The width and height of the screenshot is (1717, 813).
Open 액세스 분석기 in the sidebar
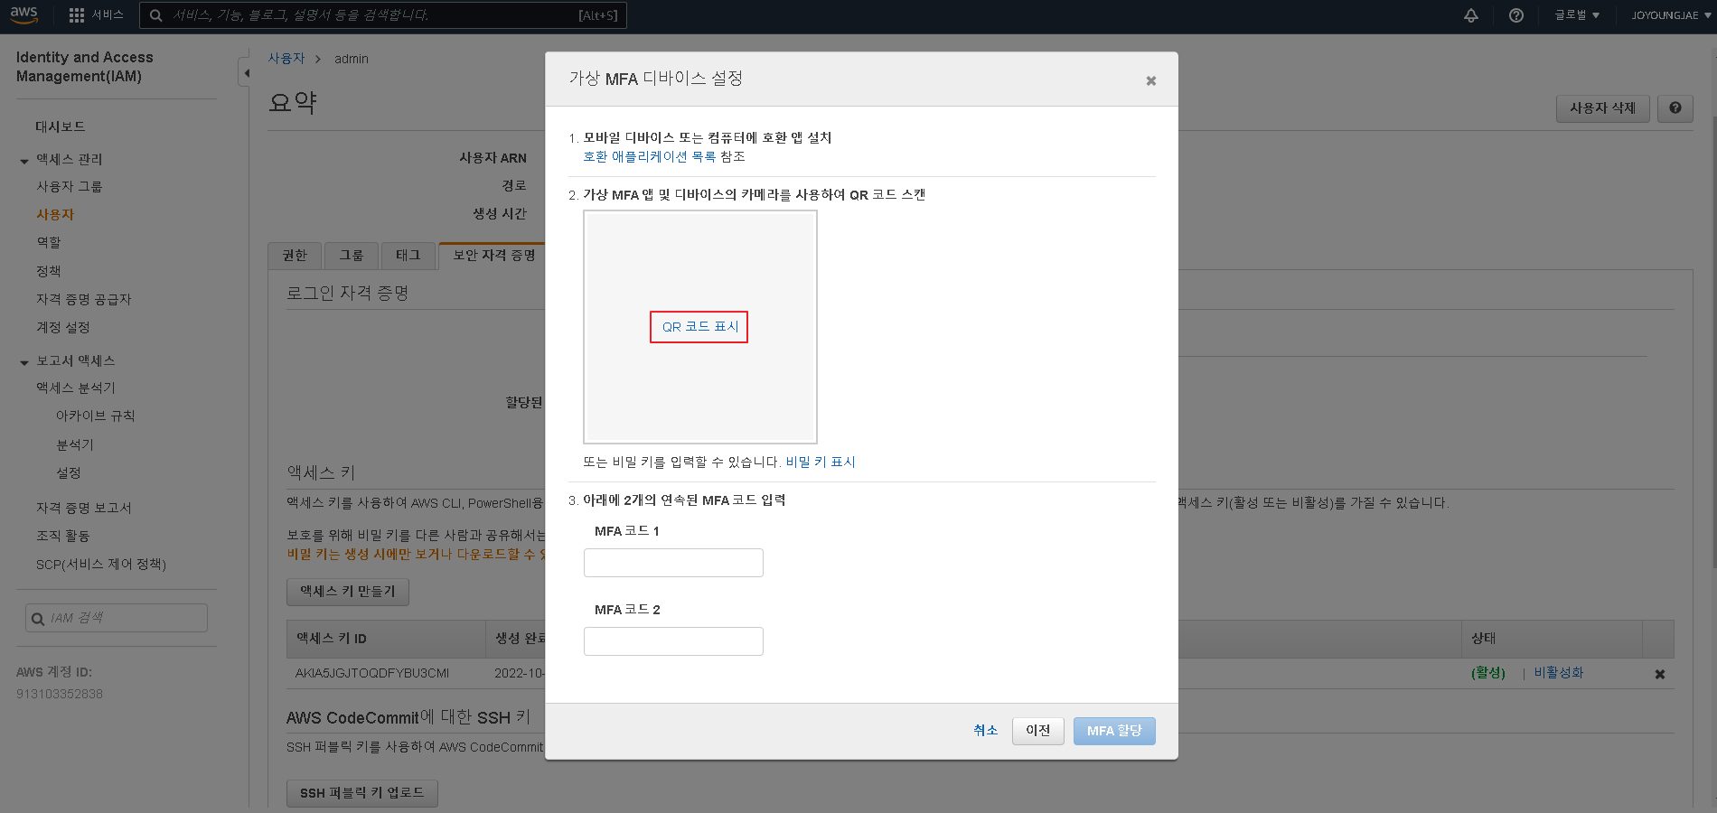pyautogui.click(x=76, y=388)
